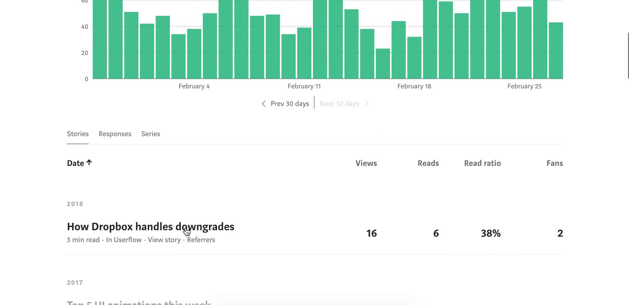This screenshot has width=629, height=305.
Task: Click the 40 y-axis label
Action: pos(85,27)
